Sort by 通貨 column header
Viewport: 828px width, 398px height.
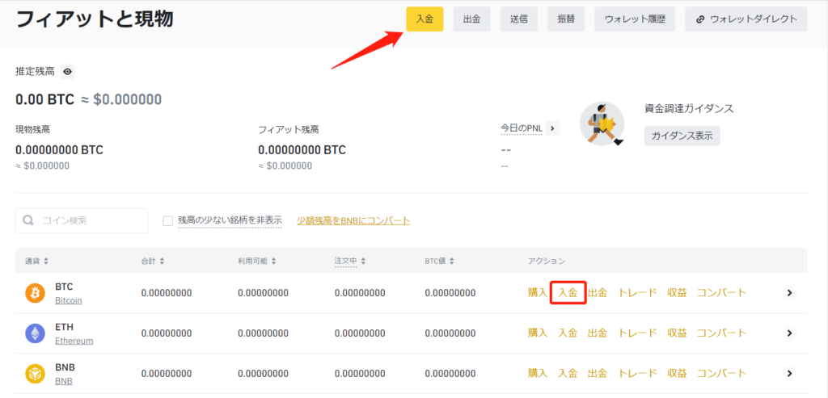tap(36, 261)
